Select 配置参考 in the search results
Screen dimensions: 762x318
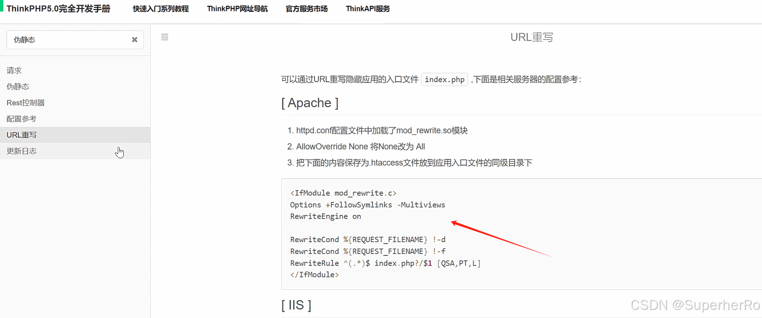75,119
